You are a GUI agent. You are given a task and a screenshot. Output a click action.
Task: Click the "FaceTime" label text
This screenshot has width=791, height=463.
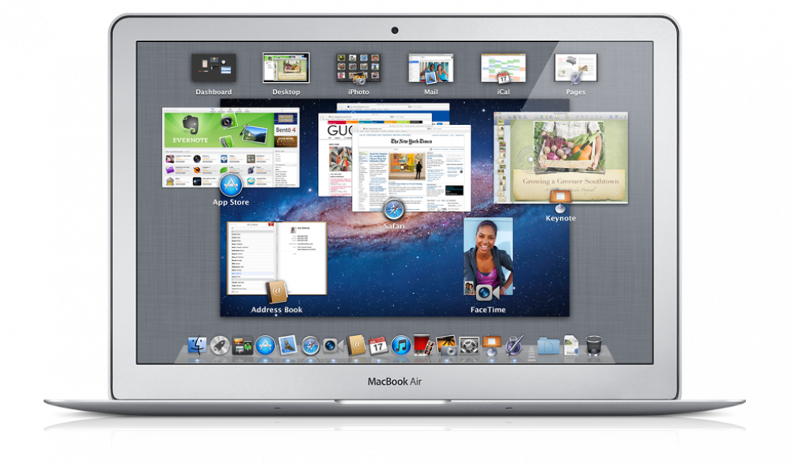coord(488,310)
